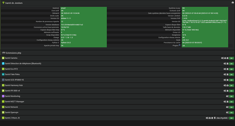Click the dashboard icon in the top right corner
This screenshot has height=126, width=235.
tap(233, 2)
